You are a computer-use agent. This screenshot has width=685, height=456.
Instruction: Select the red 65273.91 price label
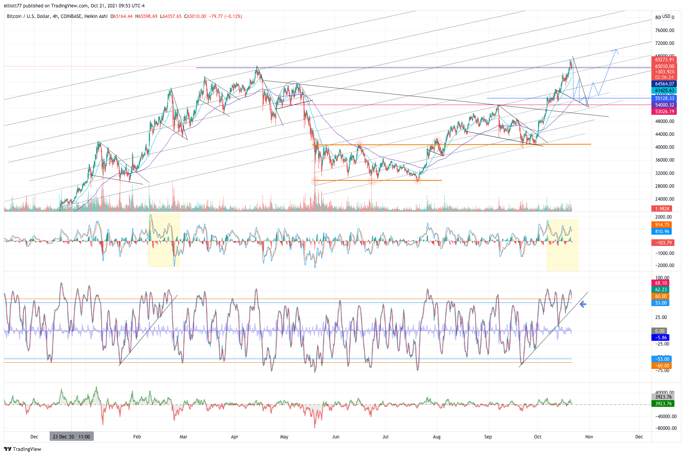(664, 60)
